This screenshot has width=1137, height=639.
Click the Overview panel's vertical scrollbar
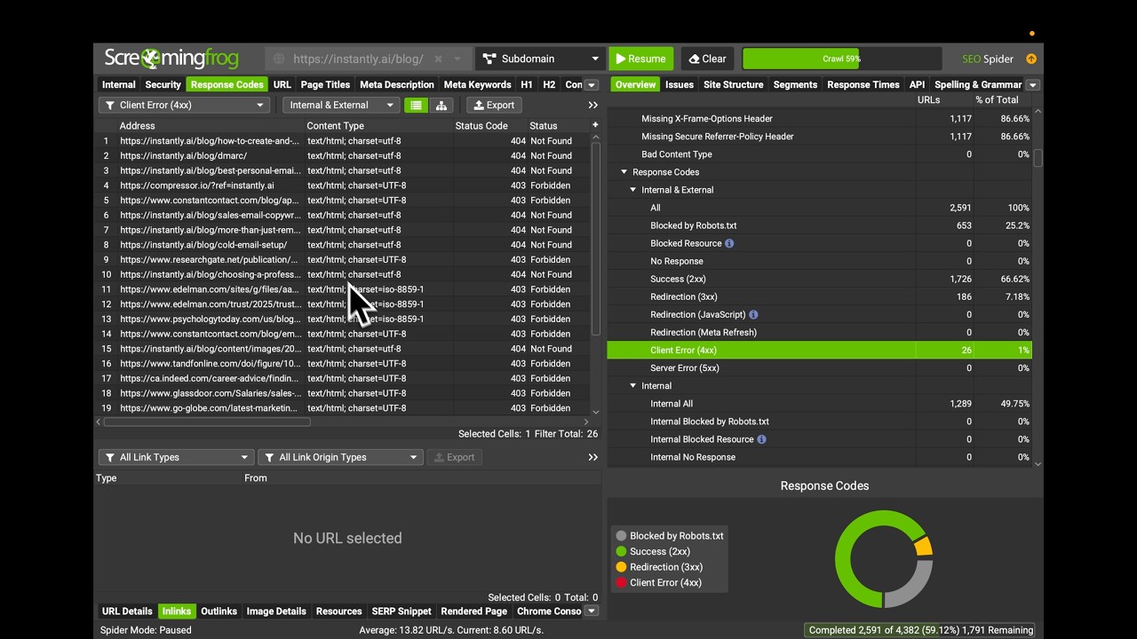(1038, 158)
